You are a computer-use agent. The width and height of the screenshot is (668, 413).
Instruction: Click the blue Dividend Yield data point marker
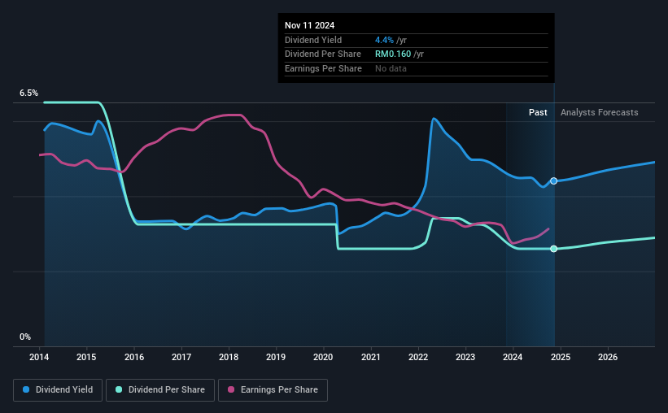pyautogui.click(x=553, y=181)
